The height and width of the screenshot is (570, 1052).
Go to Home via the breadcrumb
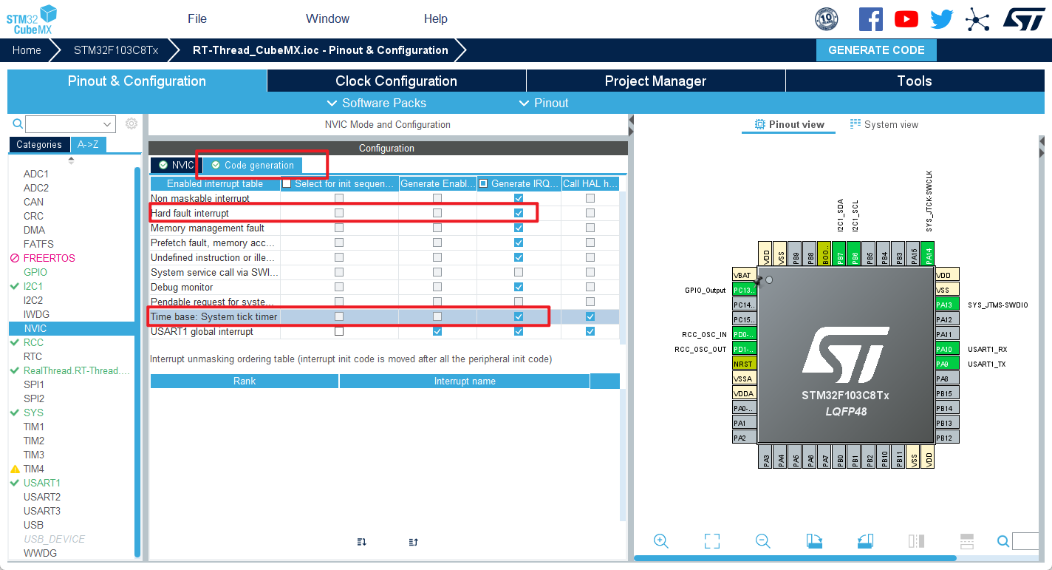tap(27, 50)
